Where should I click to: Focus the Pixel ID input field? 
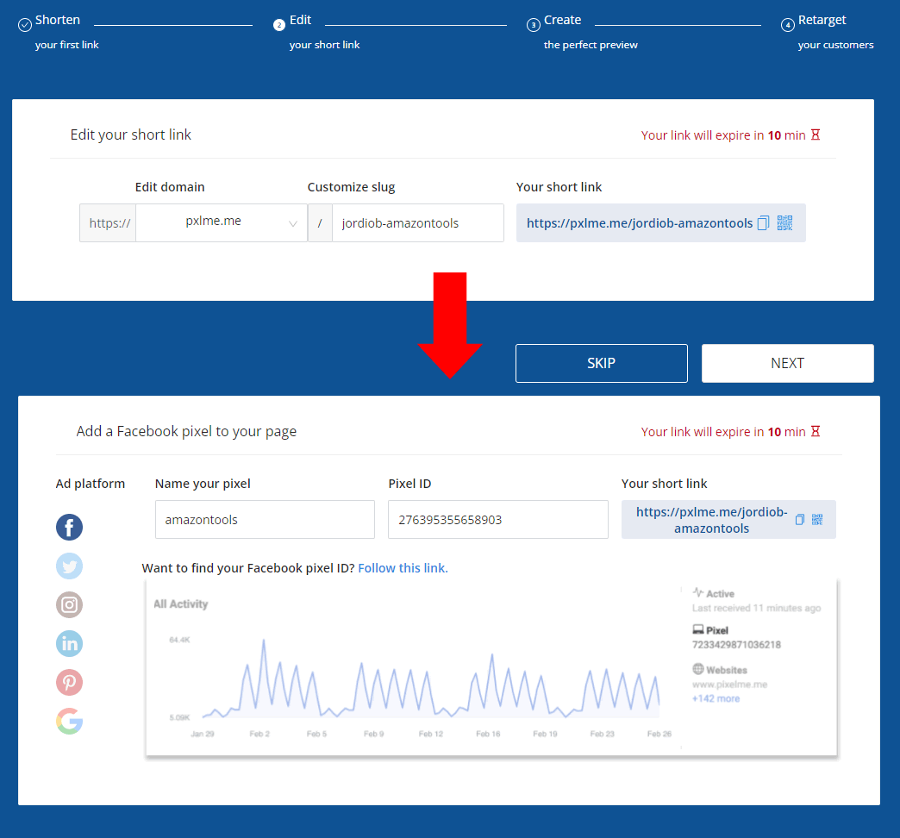pos(498,520)
